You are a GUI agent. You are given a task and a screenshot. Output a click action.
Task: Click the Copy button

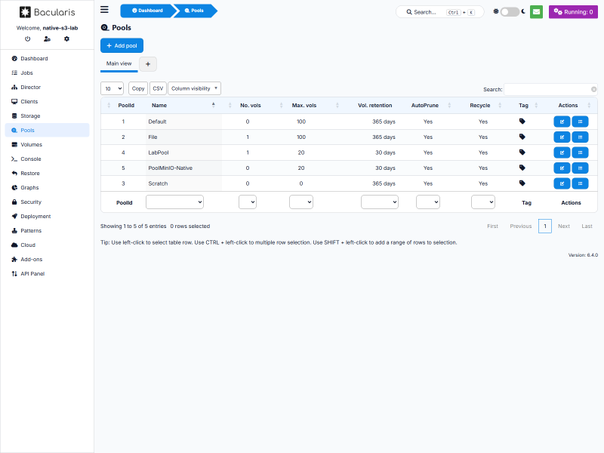(138, 88)
